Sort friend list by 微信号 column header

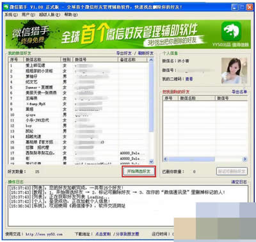(95, 60)
